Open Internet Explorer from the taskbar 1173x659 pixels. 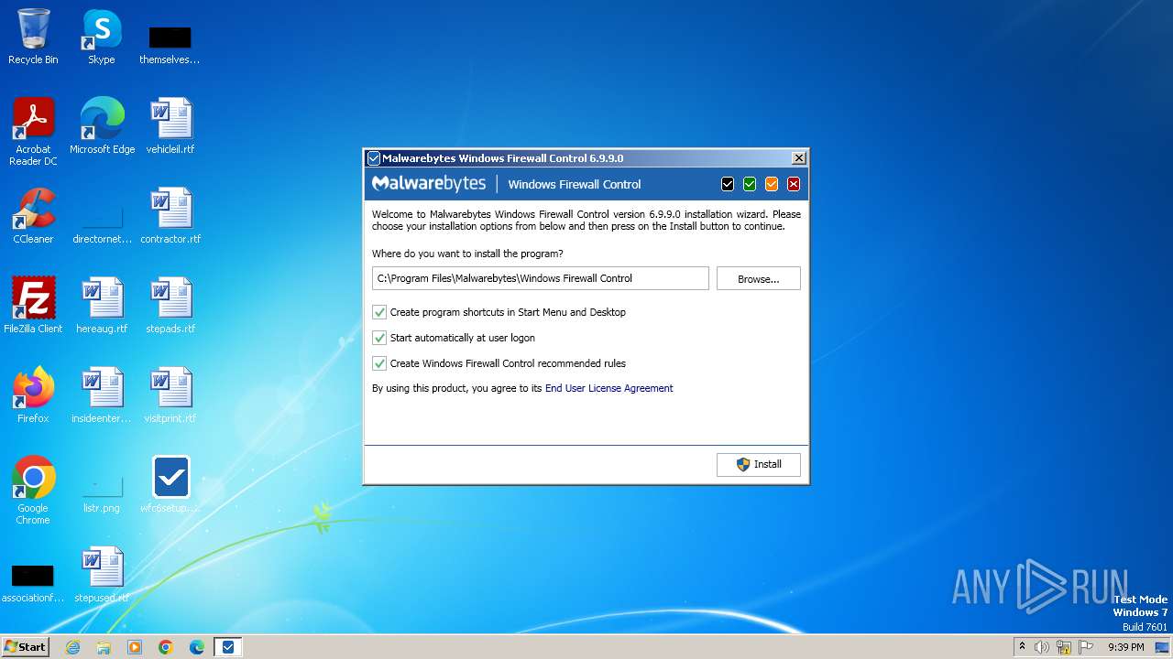72,647
